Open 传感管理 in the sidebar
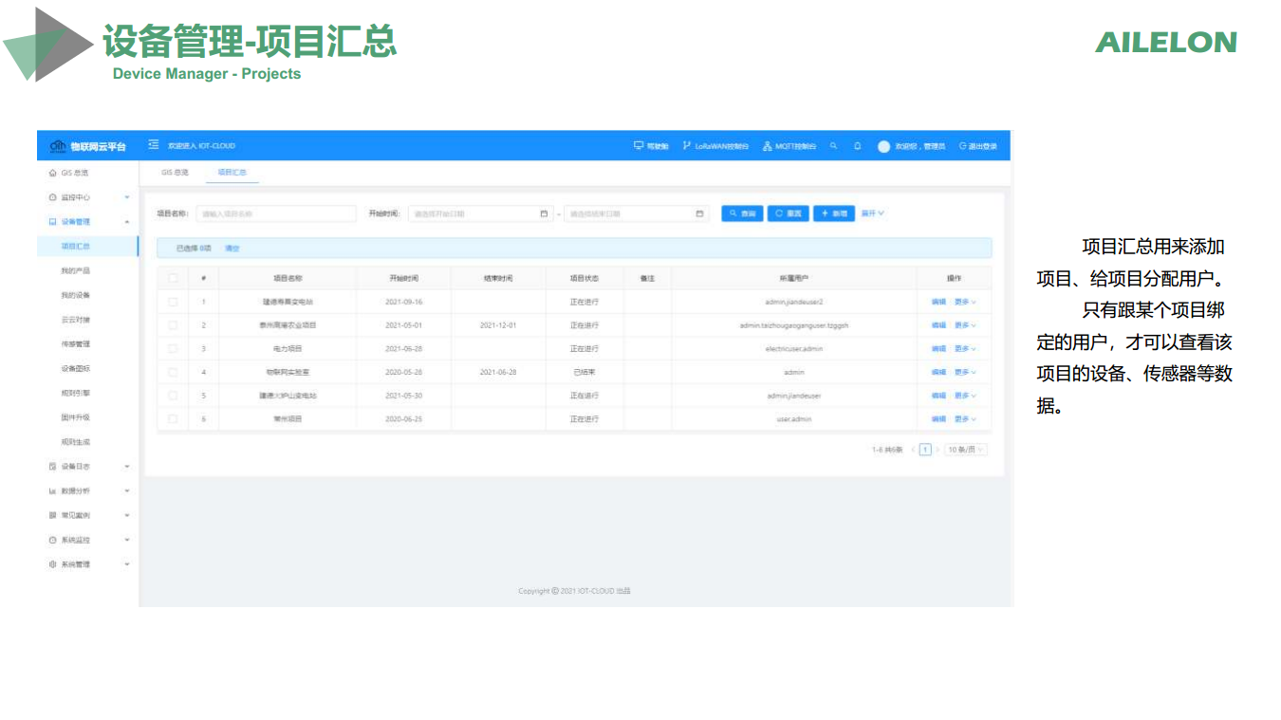Viewport: 1281px width, 720px height. coord(75,344)
